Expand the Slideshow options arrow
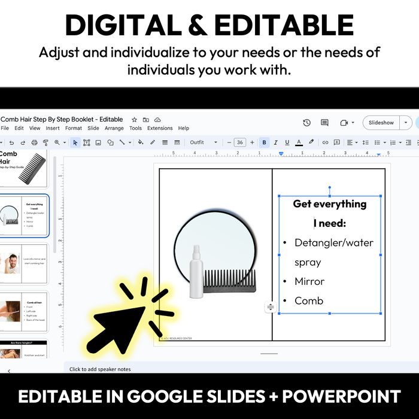Viewport: 419px width, 419px height. tap(406, 123)
